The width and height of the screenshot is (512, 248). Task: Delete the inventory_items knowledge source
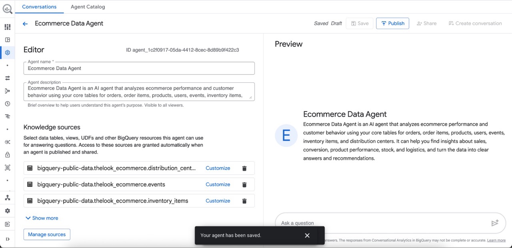(x=244, y=201)
